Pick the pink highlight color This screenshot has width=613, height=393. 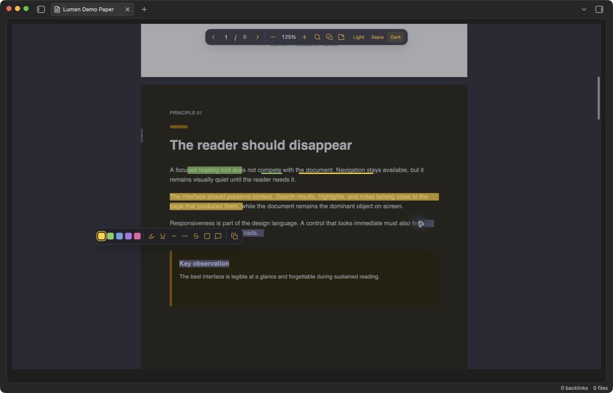pyautogui.click(x=137, y=236)
